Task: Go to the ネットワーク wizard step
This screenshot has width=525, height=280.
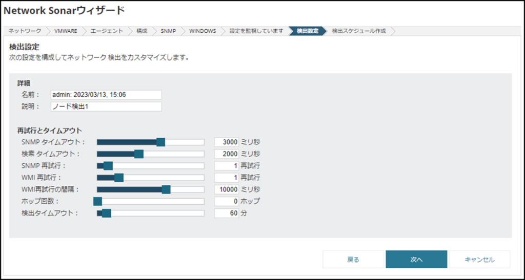Action: 25,31
